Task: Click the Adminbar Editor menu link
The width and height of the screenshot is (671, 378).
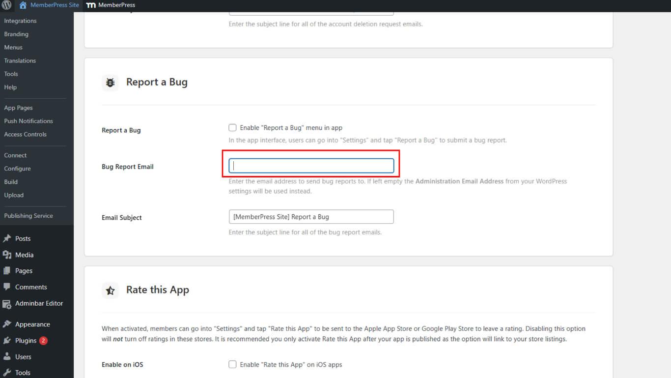Action: coord(39,303)
